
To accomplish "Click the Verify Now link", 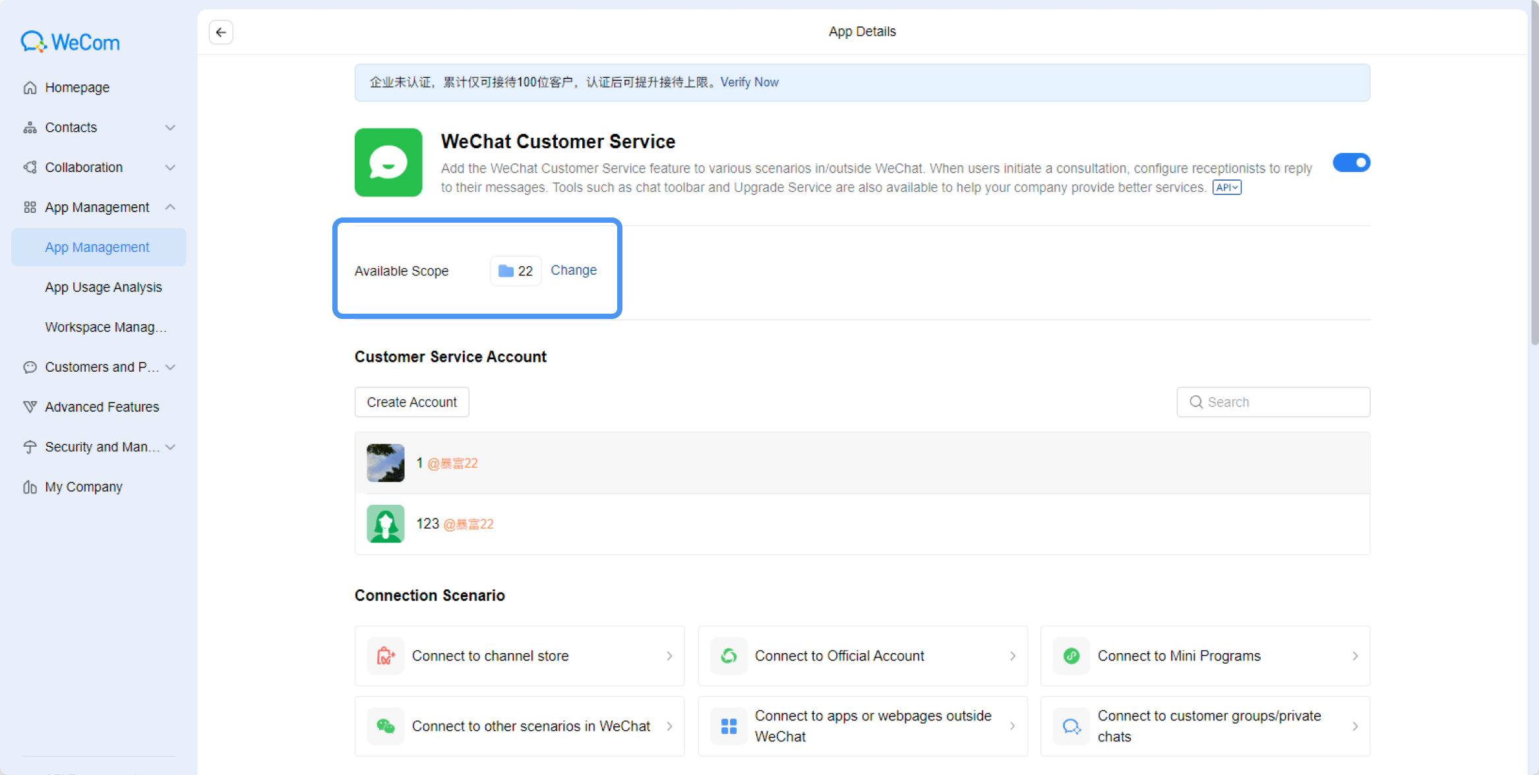I will click(749, 82).
